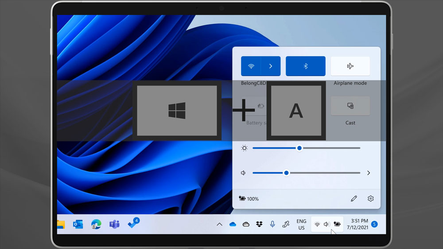This screenshot has height=249, width=443.
Task: Open Outlook from the taskbar
Action: coord(78,224)
